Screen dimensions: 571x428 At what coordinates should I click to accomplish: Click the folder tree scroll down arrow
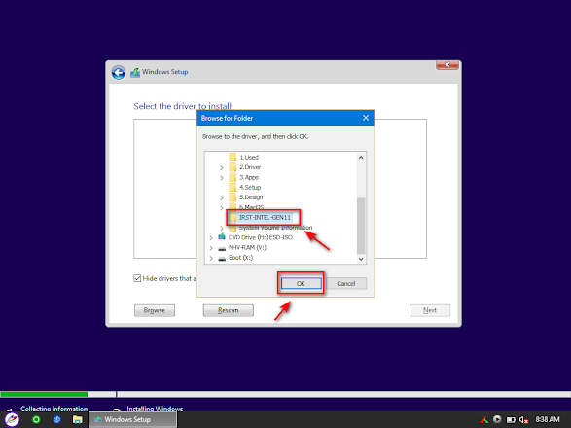361,259
